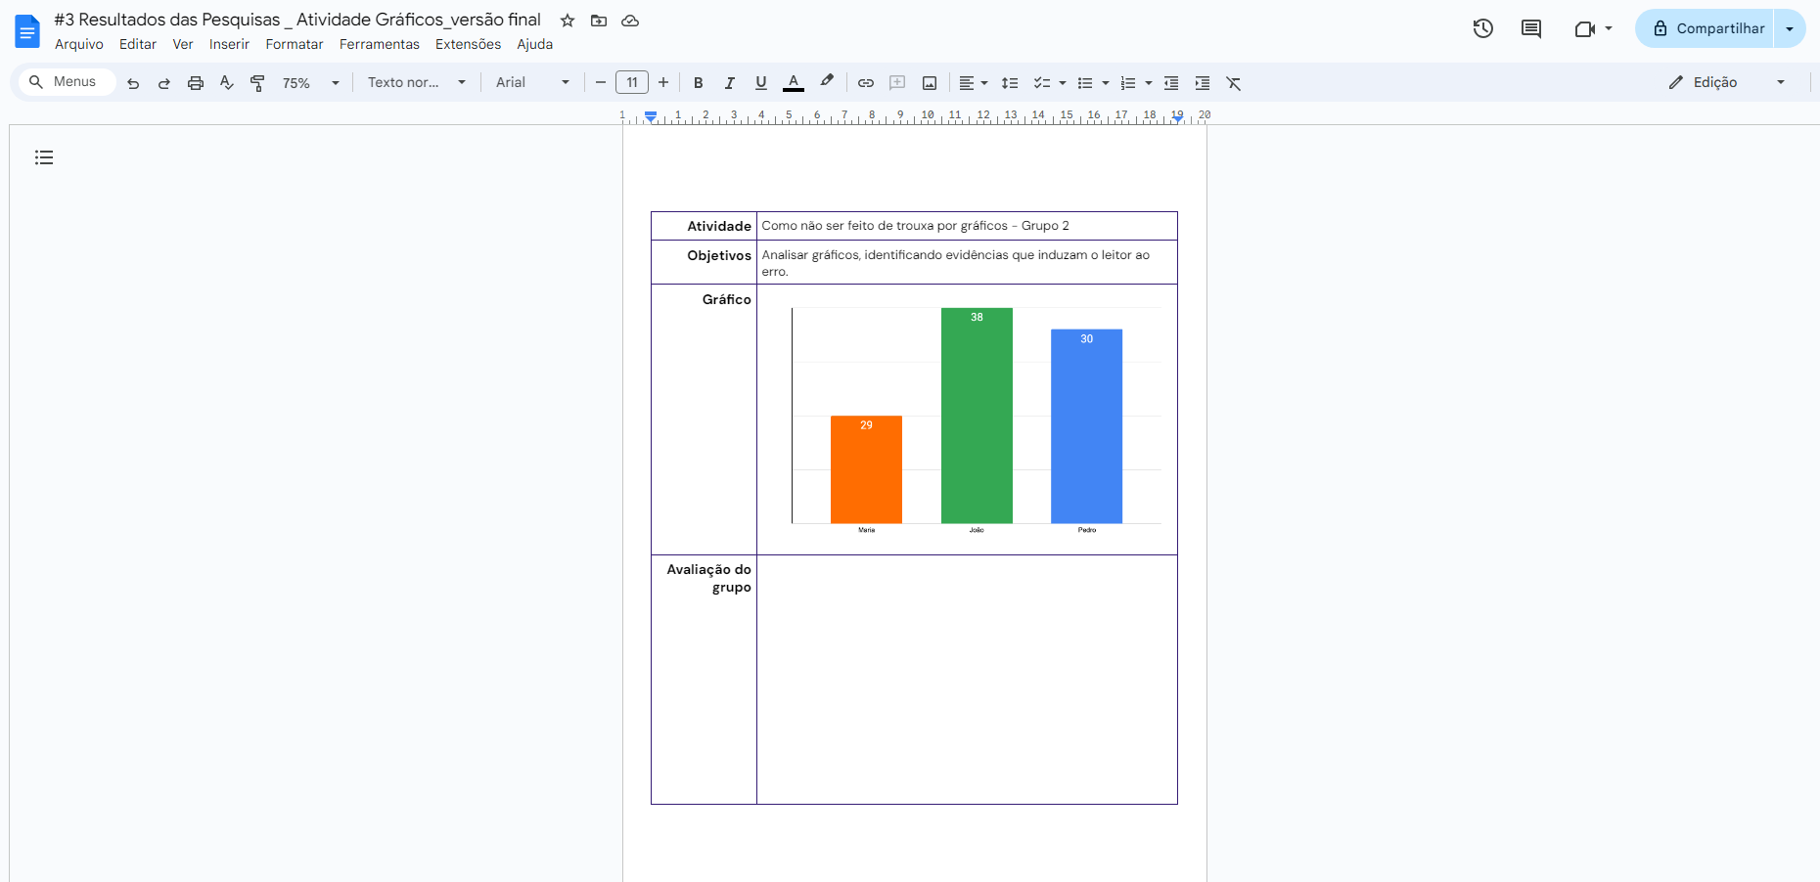Expand checklist options arrow
This screenshot has height=882, width=1820.
click(1063, 83)
